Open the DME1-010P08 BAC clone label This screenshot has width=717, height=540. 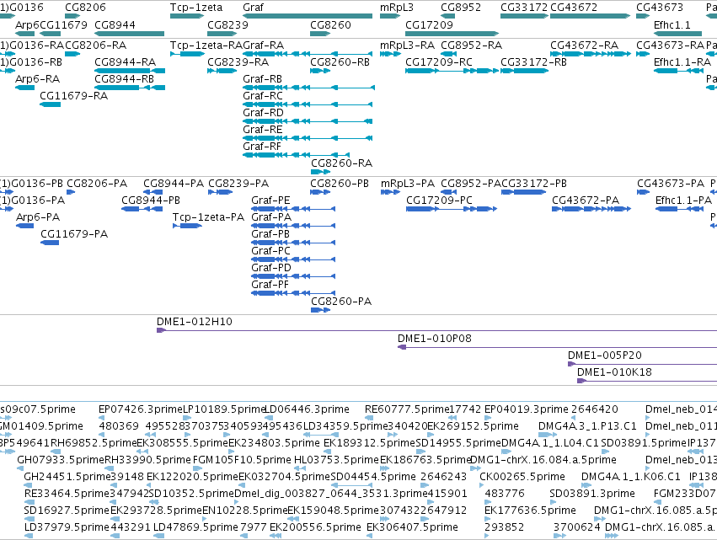tap(435, 339)
